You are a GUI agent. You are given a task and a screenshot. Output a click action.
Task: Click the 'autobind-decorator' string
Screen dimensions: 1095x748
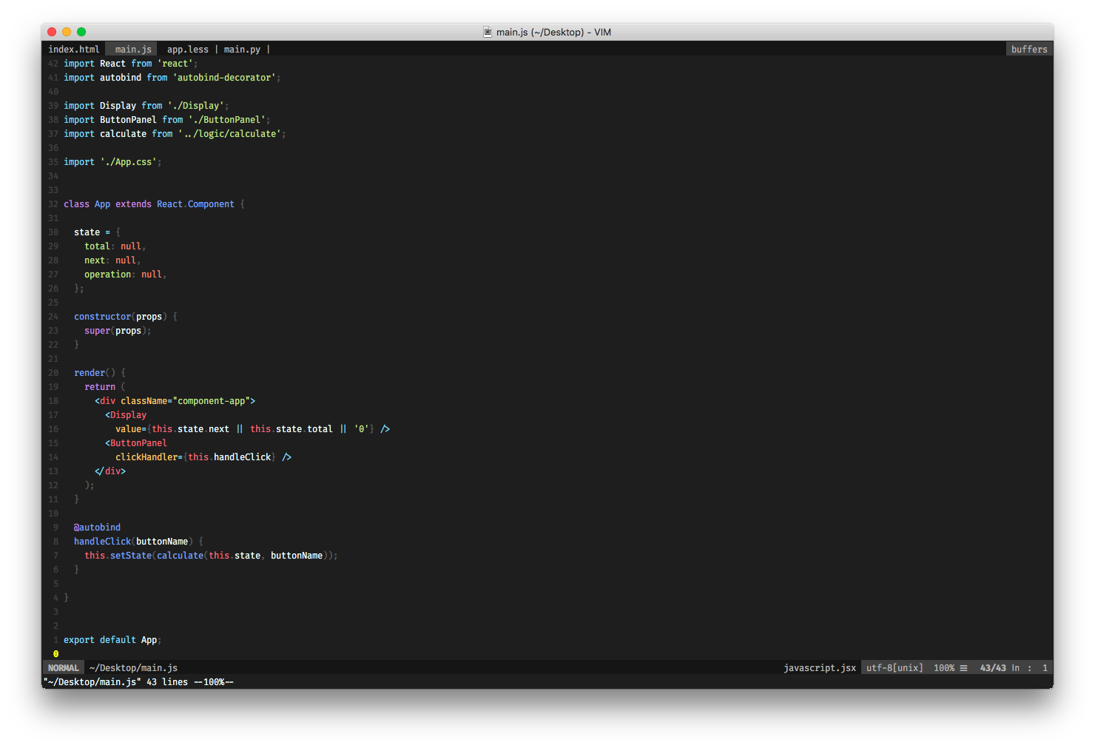pyautogui.click(x=224, y=78)
